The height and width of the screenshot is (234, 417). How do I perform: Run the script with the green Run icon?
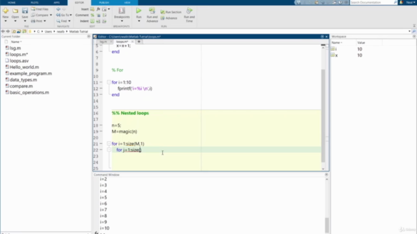pos(139,10)
